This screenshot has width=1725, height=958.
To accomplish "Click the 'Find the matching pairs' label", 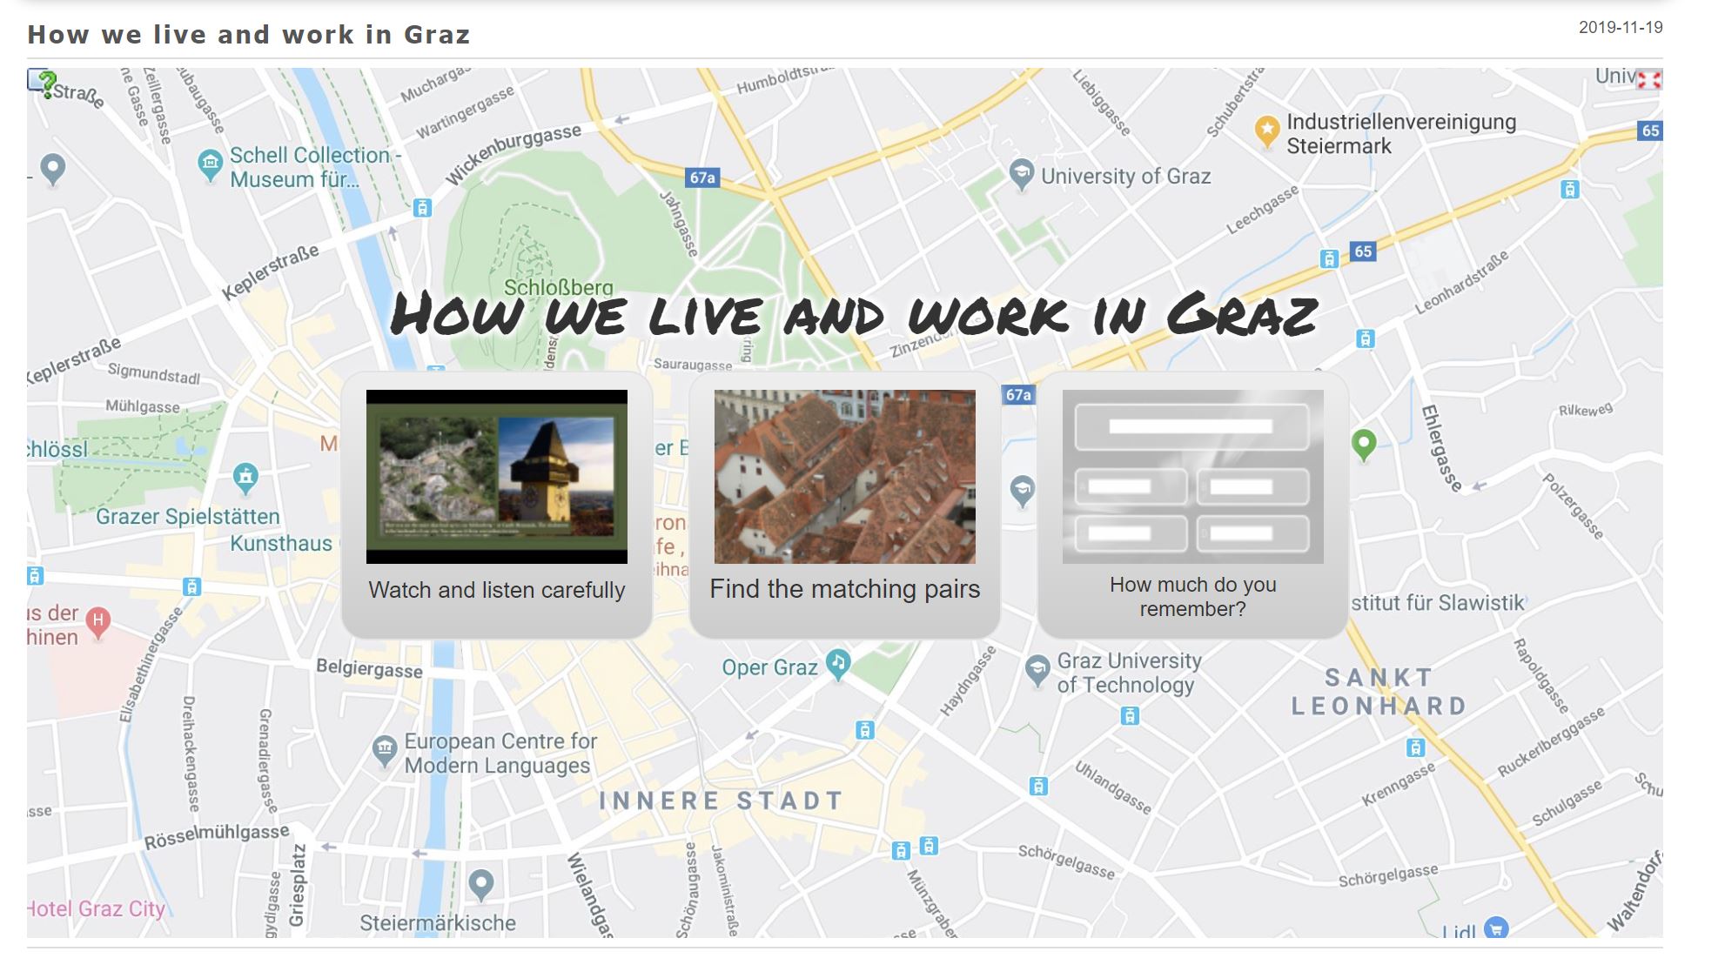I will tap(844, 589).
